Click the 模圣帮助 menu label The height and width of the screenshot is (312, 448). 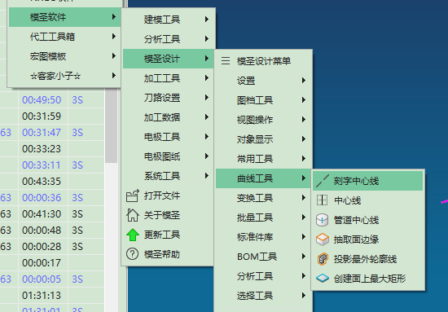click(162, 254)
